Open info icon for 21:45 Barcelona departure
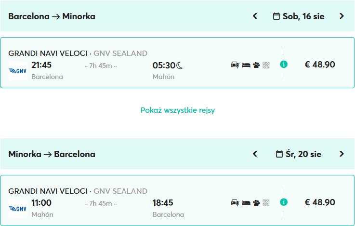Screen dimensions: 355x226 click(x=284, y=65)
